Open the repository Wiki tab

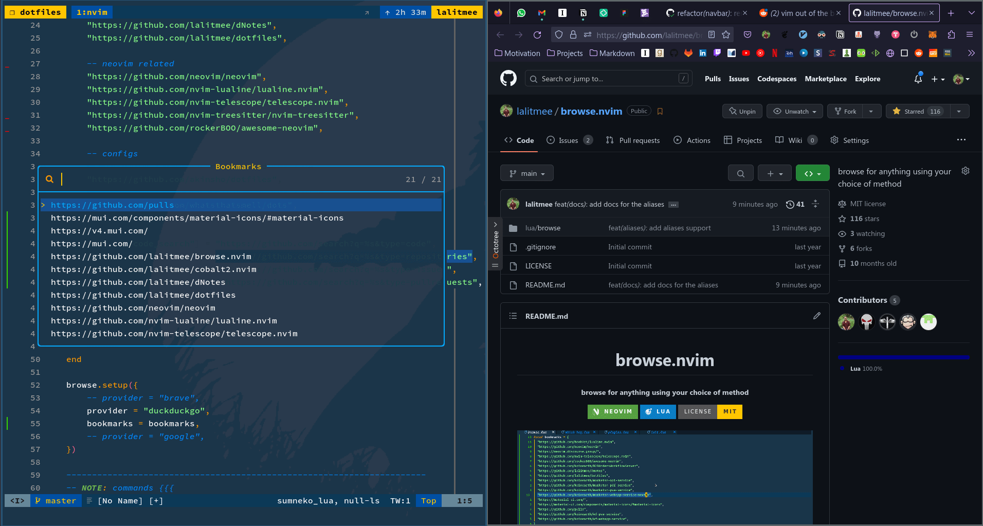point(796,140)
